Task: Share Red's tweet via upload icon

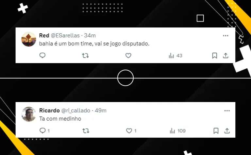Action: pos(226,56)
